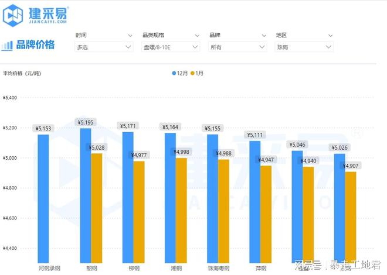Click the ¥5,026 data label
The height and width of the screenshot is (275, 387).
click(x=340, y=147)
